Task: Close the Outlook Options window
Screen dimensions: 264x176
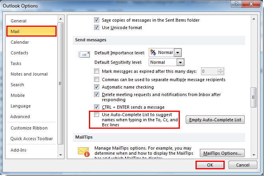Action: [x=251, y=4]
